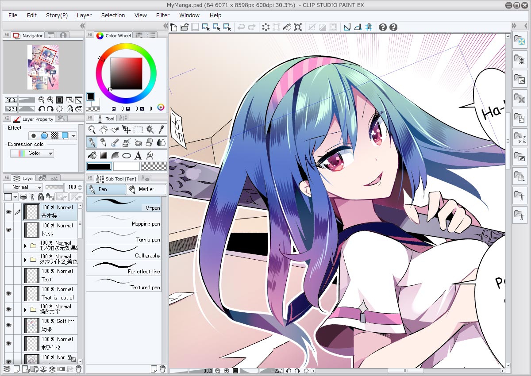The width and height of the screenshot is (531, 376).
Task: Delete layer using Layer panel trash icon
Action: 78,368
